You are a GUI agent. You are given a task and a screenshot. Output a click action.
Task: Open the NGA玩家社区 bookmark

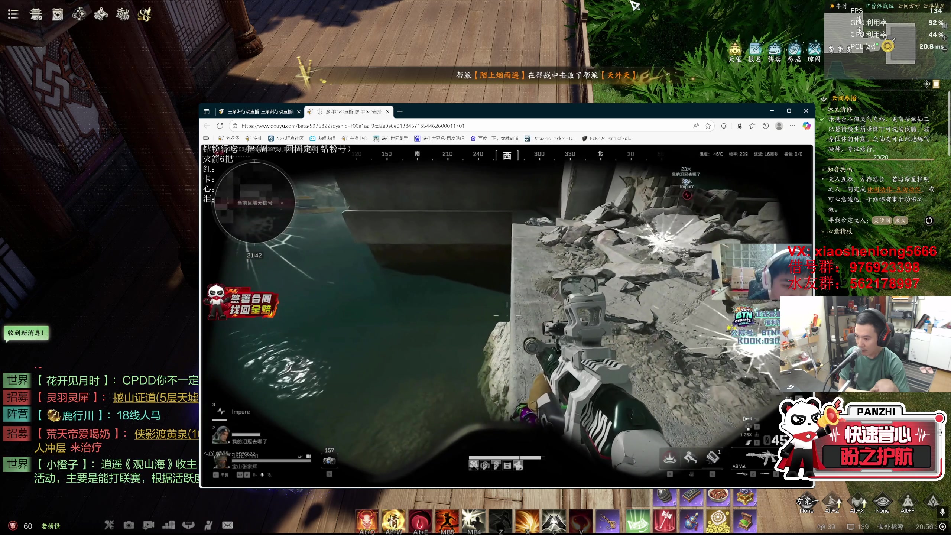point(286,139)
